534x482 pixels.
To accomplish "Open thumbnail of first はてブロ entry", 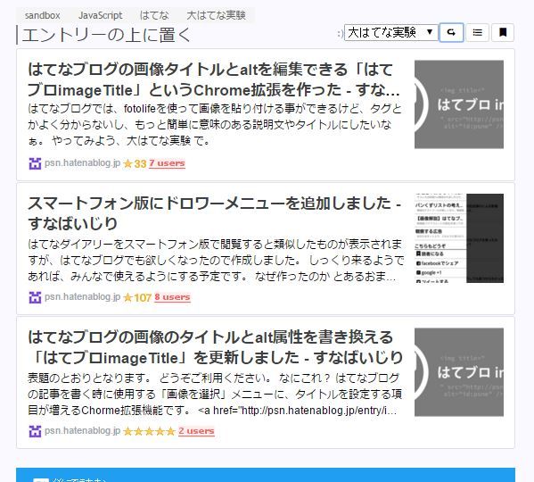I will [x=459, y=104].
